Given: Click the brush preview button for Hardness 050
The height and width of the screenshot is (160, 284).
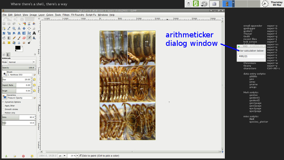Looking at the screenshot, I should pos(4,74).
